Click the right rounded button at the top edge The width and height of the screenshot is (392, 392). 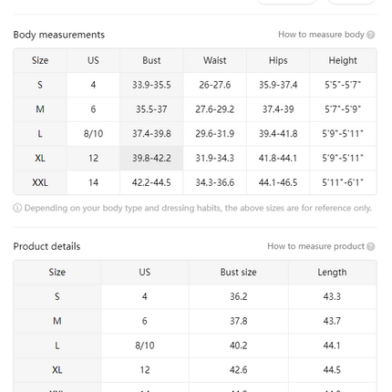pos(352,1)
